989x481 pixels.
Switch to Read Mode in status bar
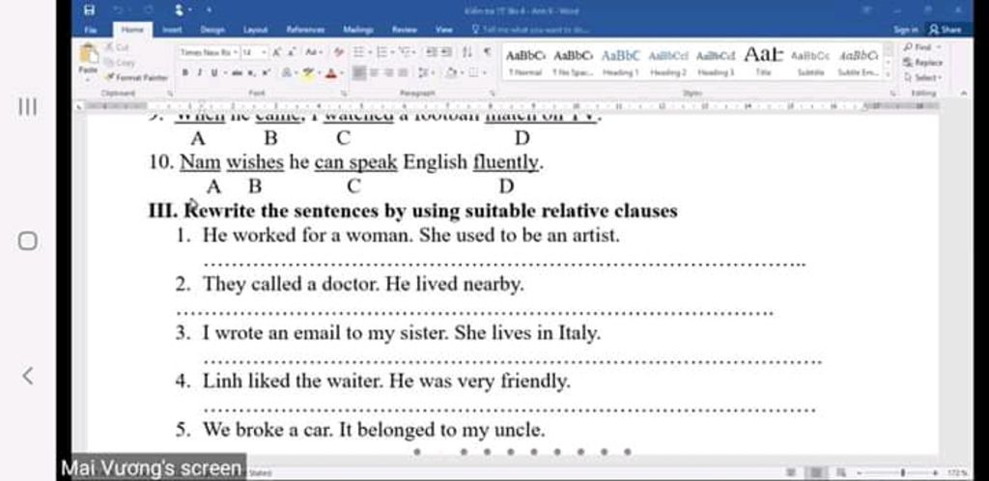click(x=791, y=472)
